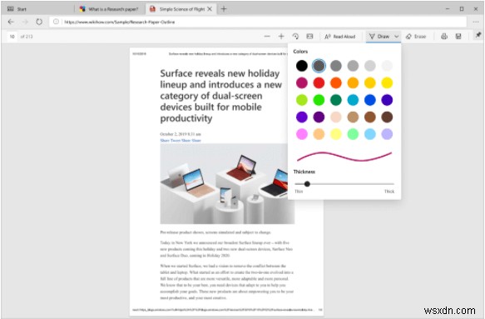Refresh the page with the reload icon

coord(39,22)
